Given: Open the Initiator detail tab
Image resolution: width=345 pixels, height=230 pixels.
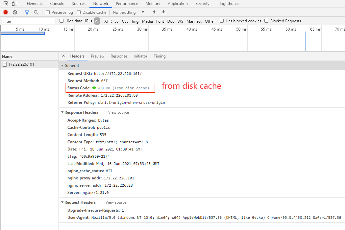Looking at the screenshot, I should pos(140,56).
